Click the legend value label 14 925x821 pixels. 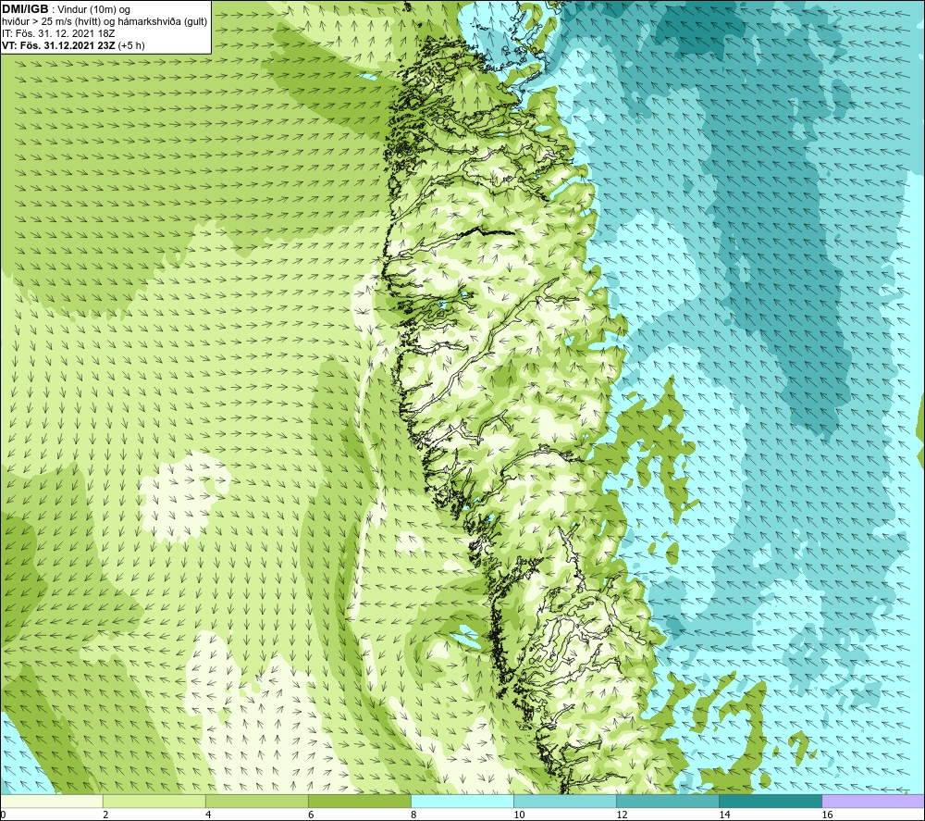click(724, 815)
